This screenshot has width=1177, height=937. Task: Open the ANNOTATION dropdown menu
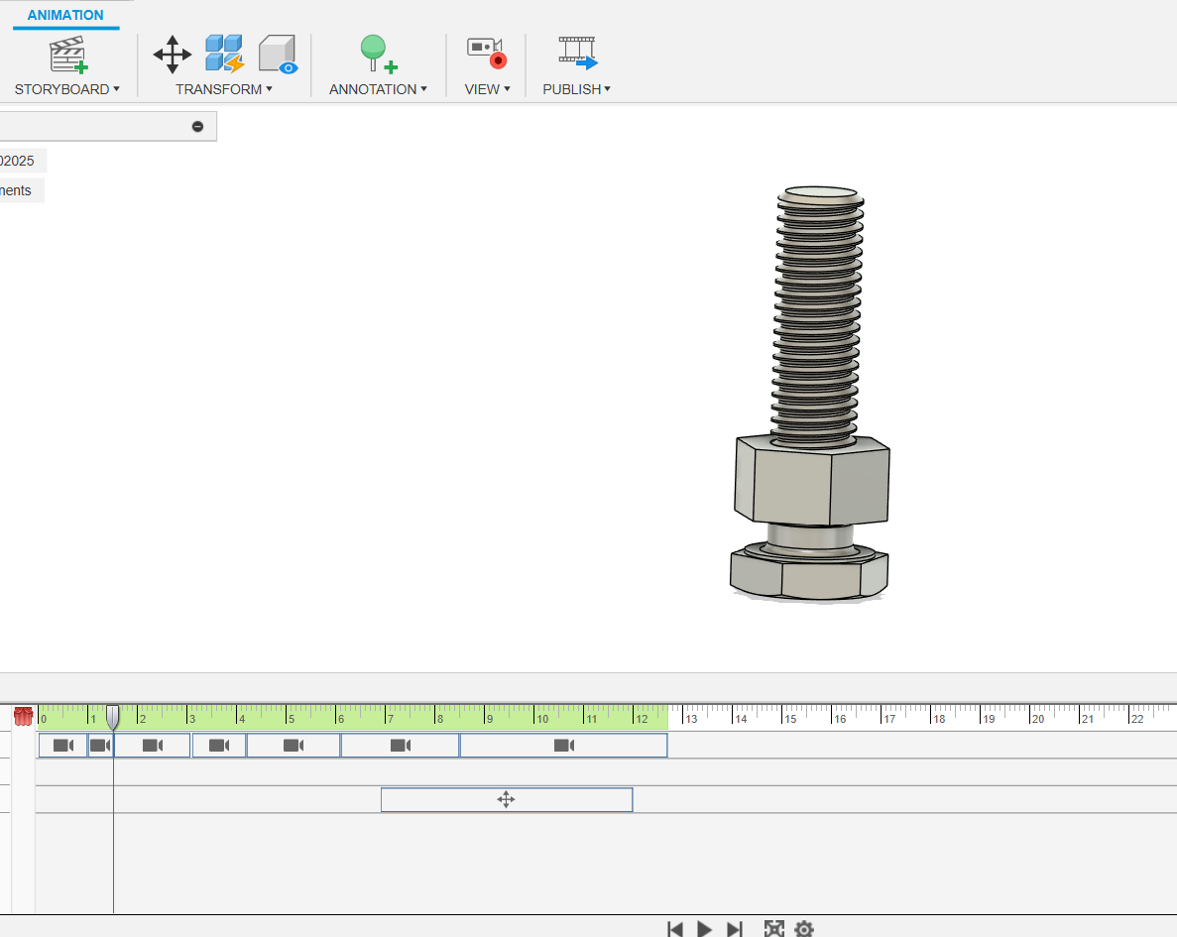(x=378, y=89)
